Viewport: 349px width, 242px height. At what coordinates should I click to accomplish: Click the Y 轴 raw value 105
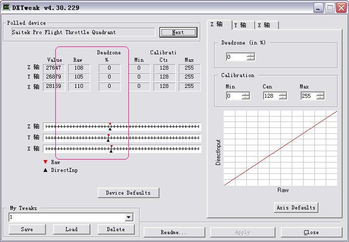tap(79, 77)
